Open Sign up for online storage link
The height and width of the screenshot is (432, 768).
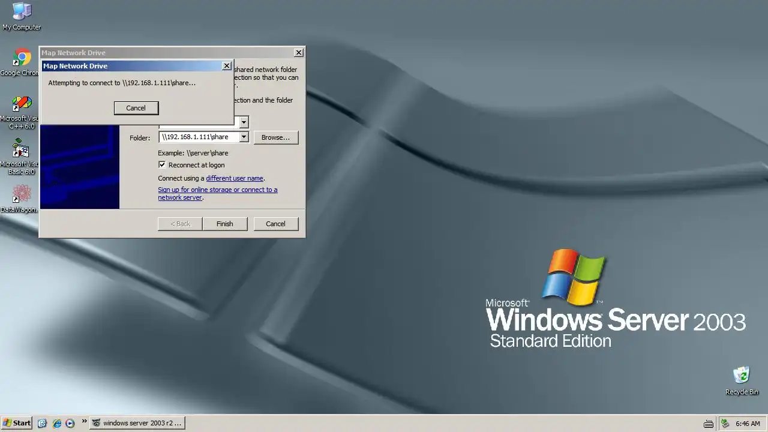coord(217,193)
